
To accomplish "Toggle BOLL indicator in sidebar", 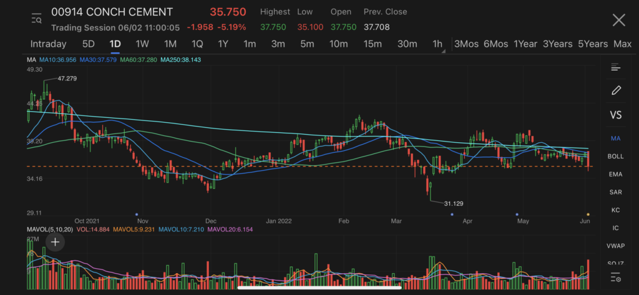I will coord(615,156).
